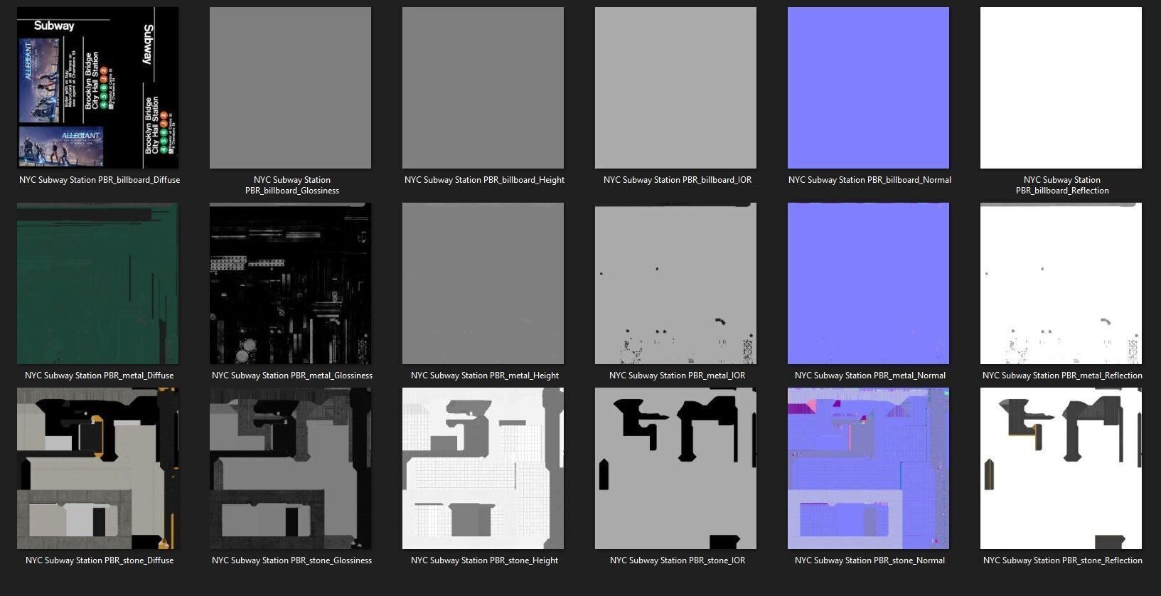Viewport: 1161px width, 596px height.
Task: Select the metal_Glossiness dark thumbnail
Action: click(290, 284)
